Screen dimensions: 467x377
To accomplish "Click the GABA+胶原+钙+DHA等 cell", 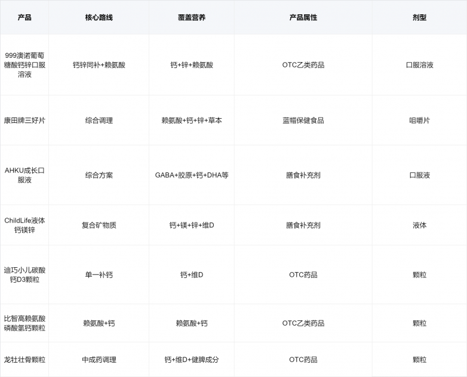I will point(192,175).
